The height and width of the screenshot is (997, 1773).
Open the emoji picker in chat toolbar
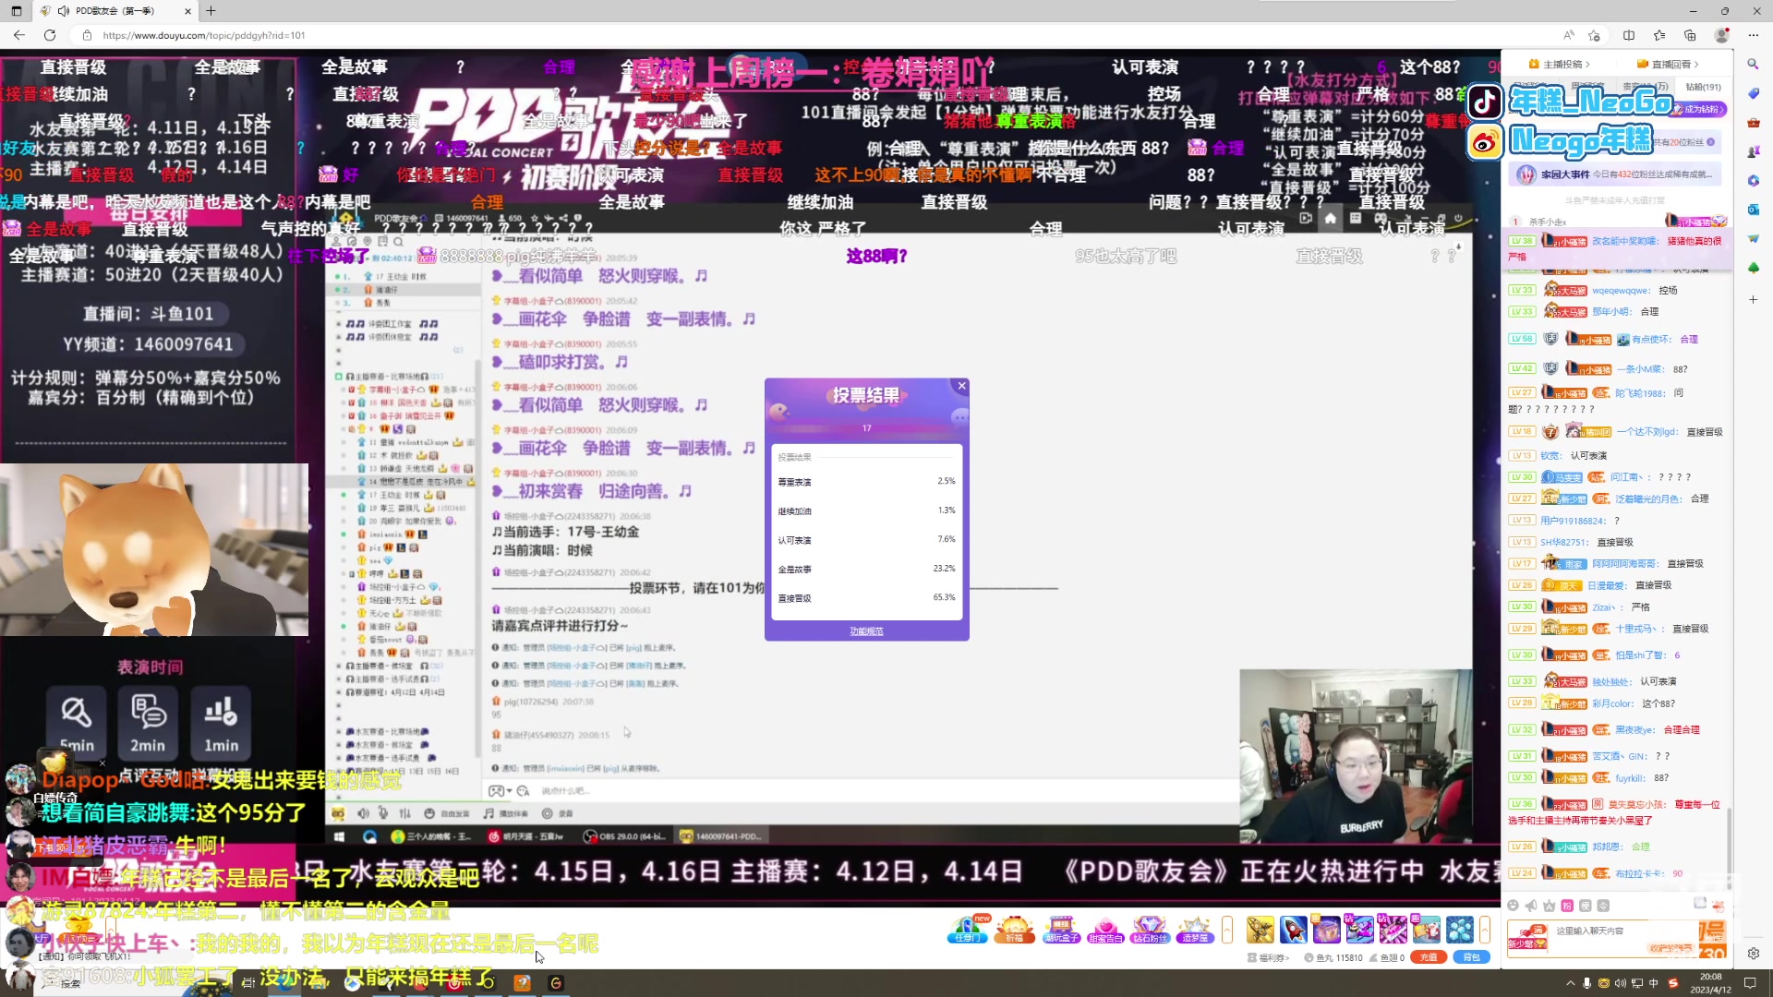[x=1513, y=906]
